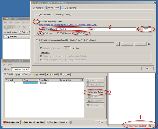The width and height of the screenshot is (158, 129).
Task: Click the PAC reload minutes field
Action: (x=67, y=48)
